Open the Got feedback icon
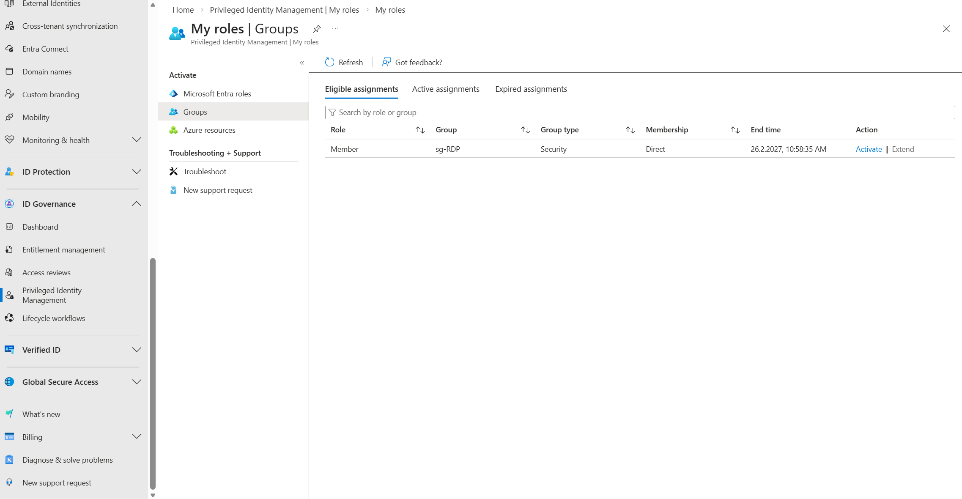962x499 pixels. click(x=386, y=62)
